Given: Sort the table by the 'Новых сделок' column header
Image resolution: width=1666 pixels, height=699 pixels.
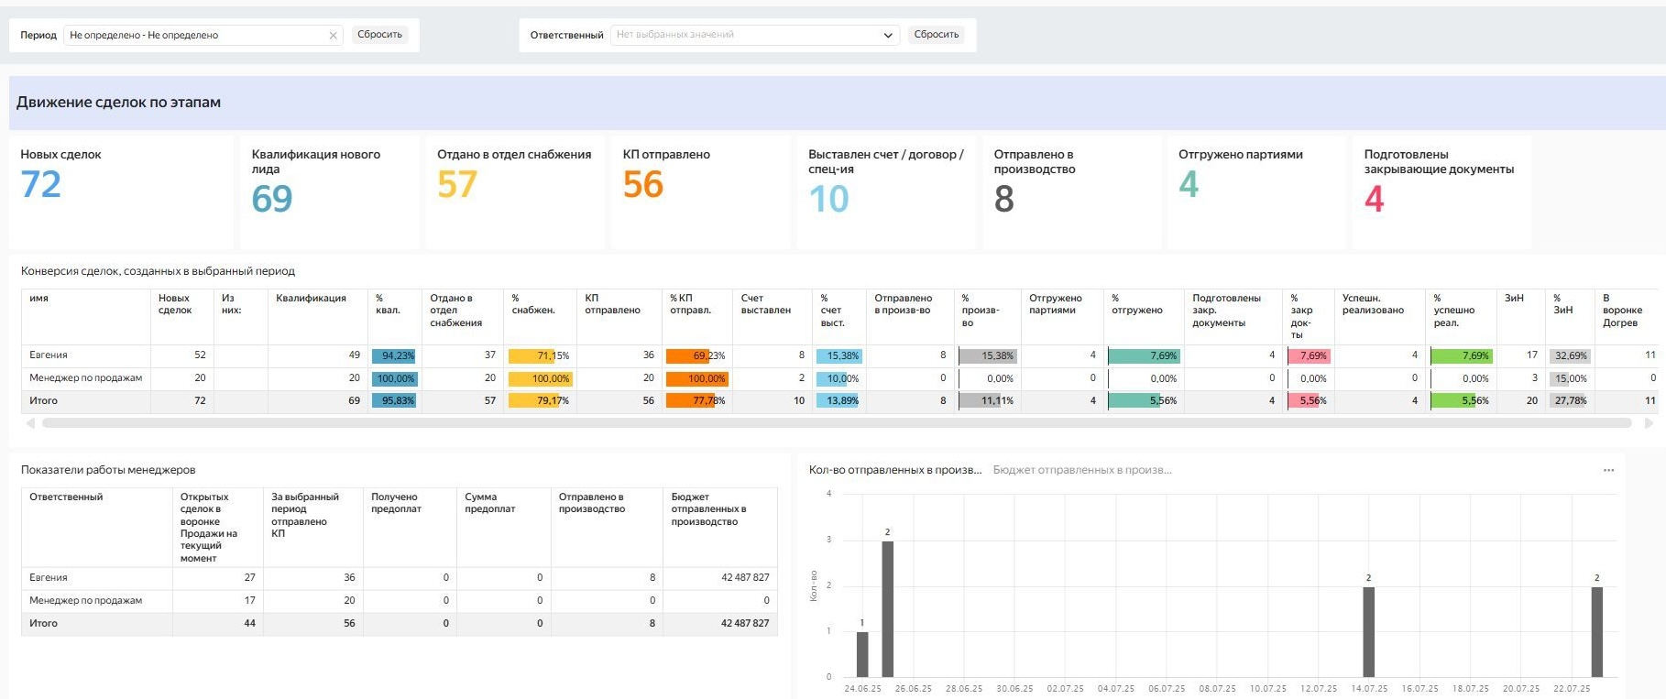Looking at the screenshot, I should point(175,304).
